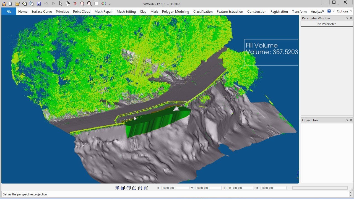354x199 pixels.
Task: Expand the help icon dropdown arrow
Action: point(333,11)
